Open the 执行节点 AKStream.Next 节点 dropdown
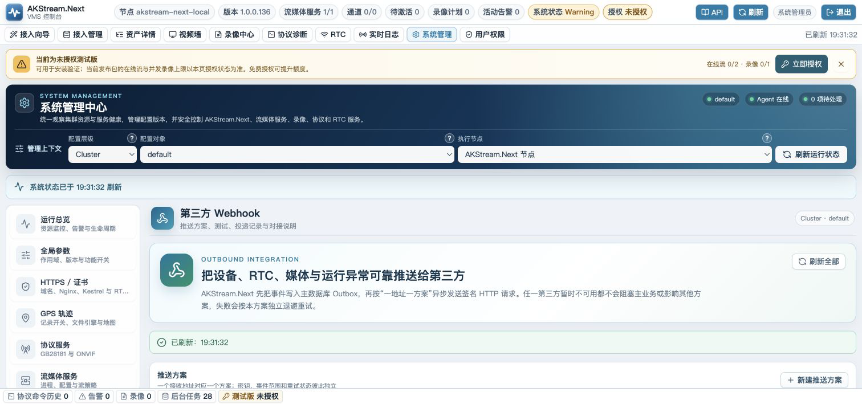The height and width of the screenshot is (404, 862). [x=615, y=154]
